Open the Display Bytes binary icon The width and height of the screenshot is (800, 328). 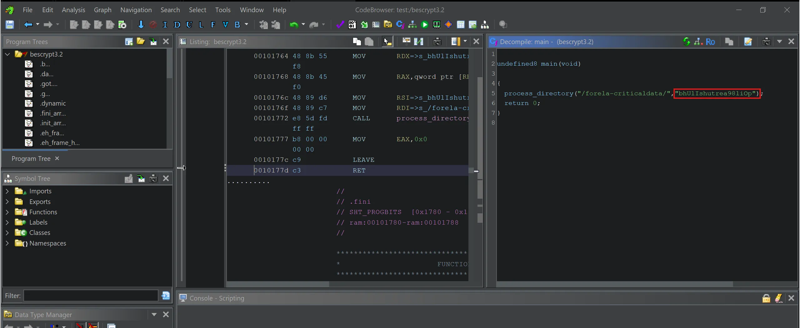coord(352,25)
